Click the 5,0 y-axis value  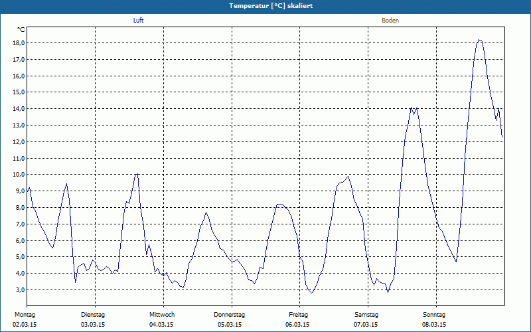[x=21, y=257]
